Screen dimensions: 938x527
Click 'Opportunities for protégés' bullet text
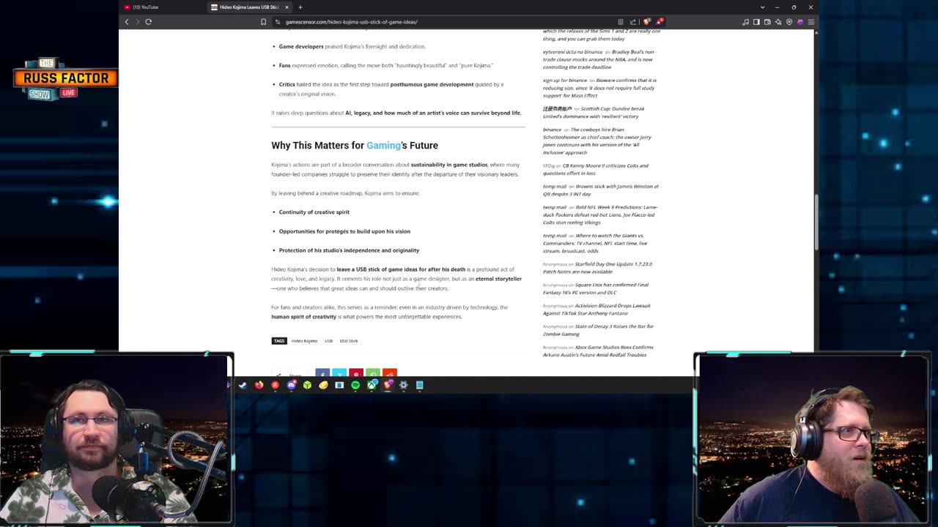[x=344, y=231]
